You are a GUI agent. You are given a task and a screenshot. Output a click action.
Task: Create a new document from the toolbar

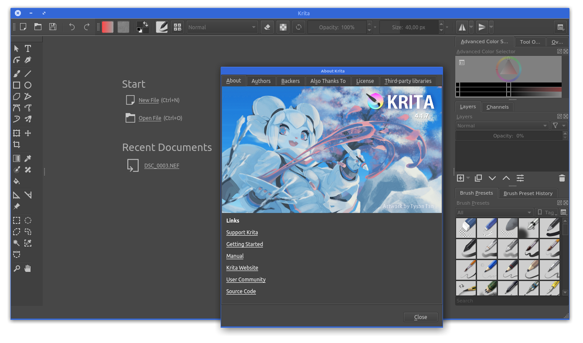[23, 27]
